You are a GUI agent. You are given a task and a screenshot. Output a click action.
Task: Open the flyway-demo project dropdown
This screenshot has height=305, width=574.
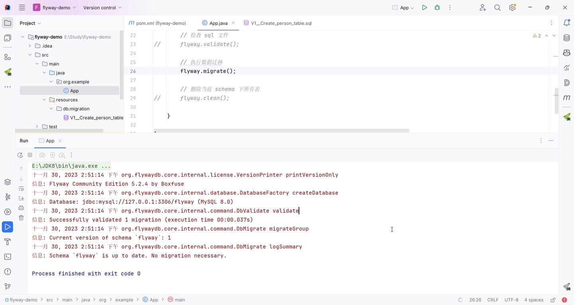point(55,8)
